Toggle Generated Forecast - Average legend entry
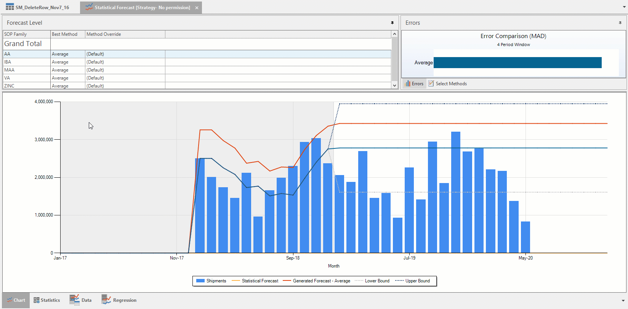628x309 pixels. [317, 281]
